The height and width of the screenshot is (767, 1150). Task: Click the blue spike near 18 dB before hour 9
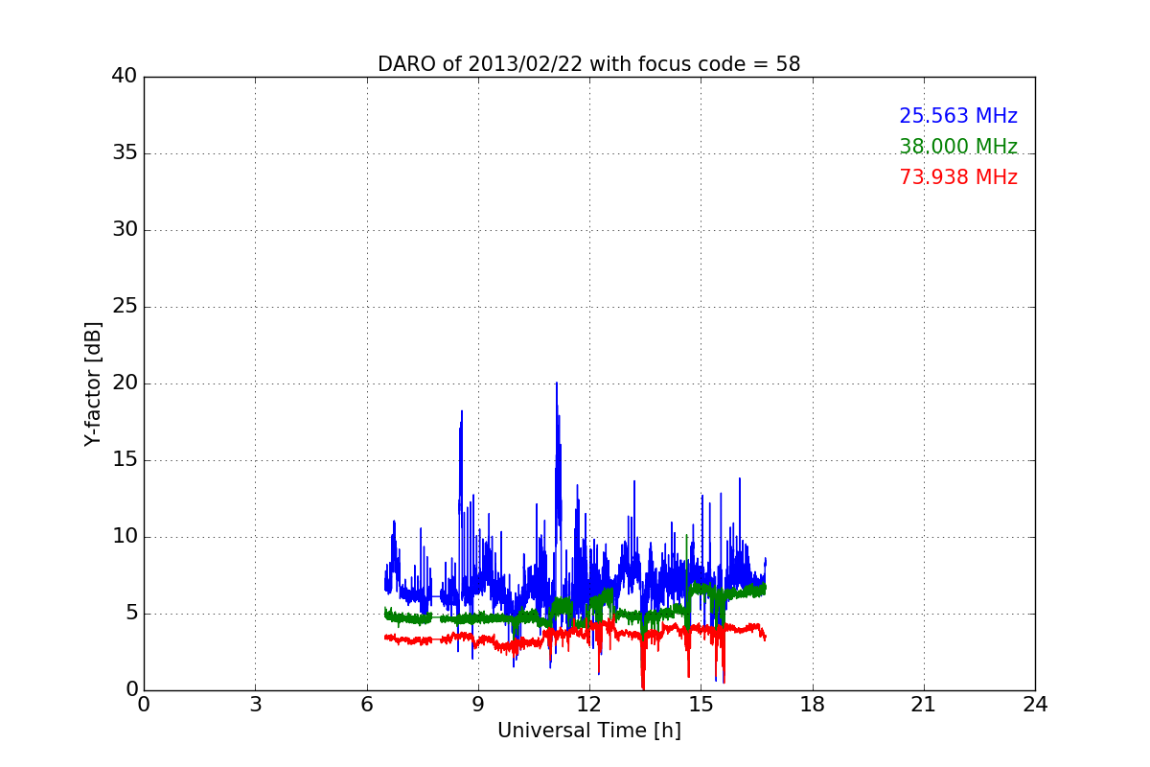(462, 411)
